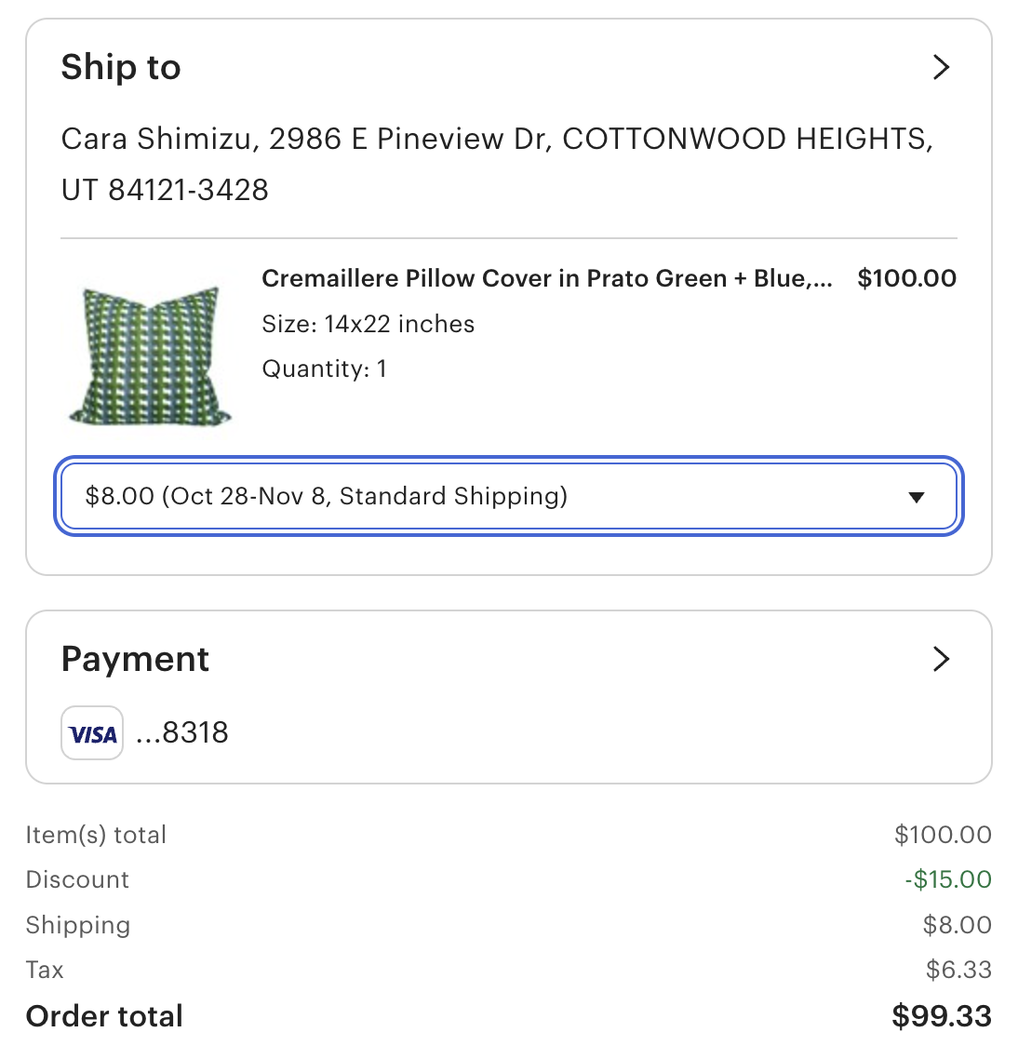Open the Cremaillere Pillow Cover title link
1018x1059 pixels.
tap(546, 278)
